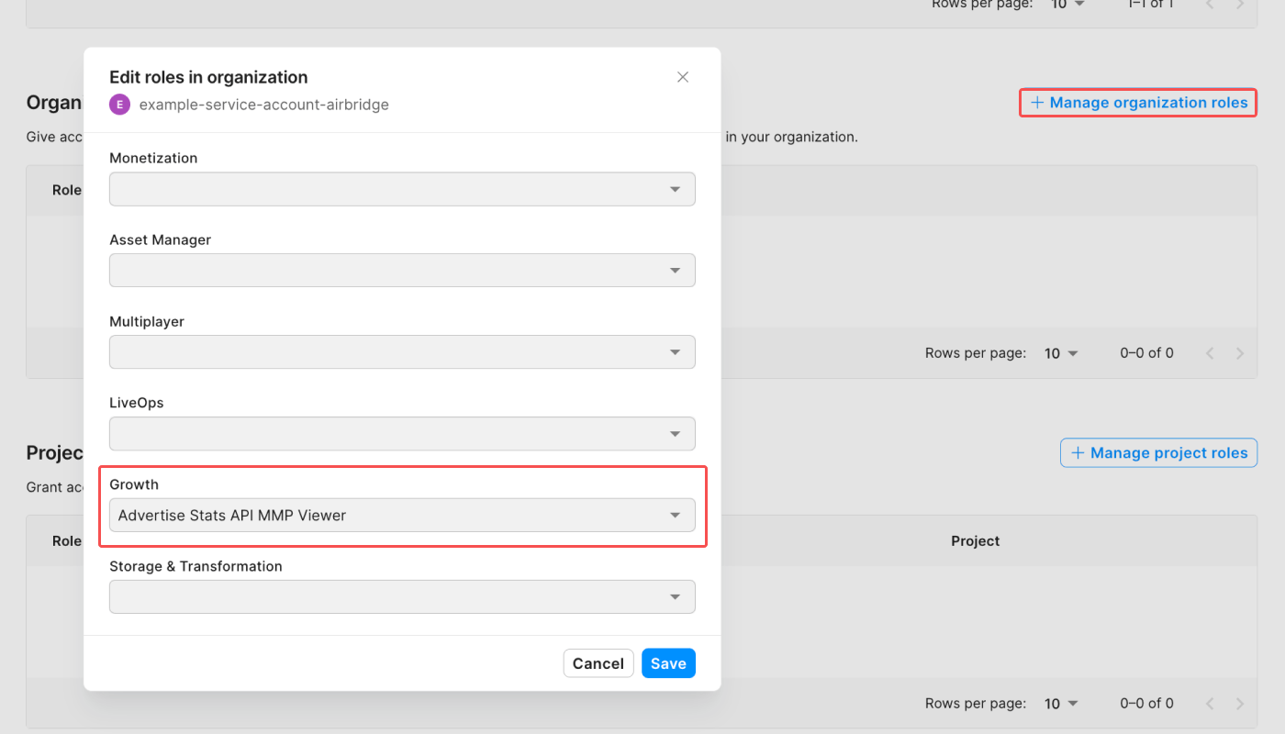
Task: Click the example-service-account-airbridge name
Action: 264,105
